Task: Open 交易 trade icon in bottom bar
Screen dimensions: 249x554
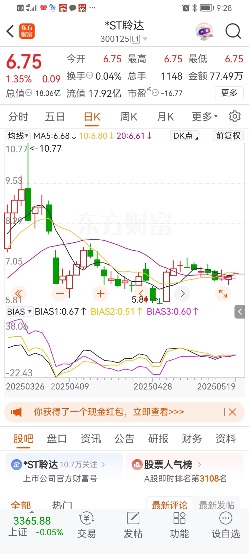Action: 86,525
